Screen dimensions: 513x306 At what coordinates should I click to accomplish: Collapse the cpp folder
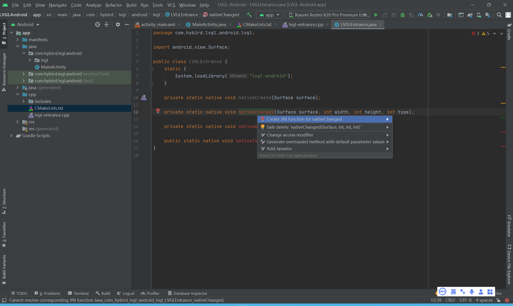18,94
